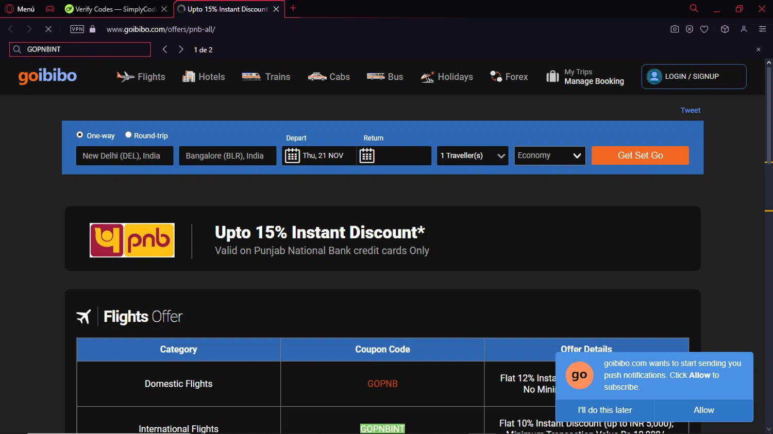Click the Domestic Flights category cell

click(178, 384)
